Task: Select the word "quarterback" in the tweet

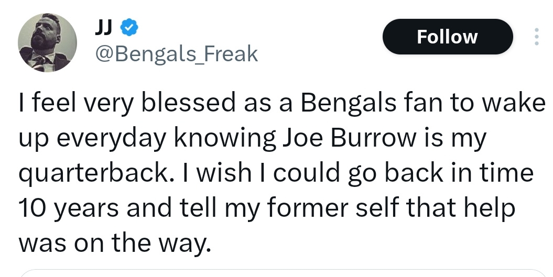Action: 93,174
